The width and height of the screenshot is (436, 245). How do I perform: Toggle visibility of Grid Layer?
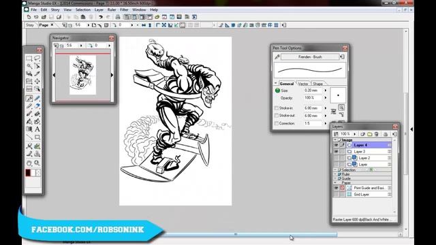click(x=336, y=195)
